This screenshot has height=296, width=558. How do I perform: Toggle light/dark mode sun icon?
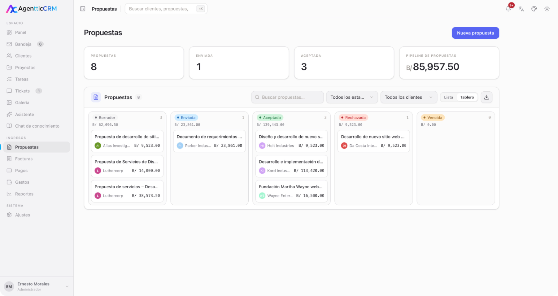547,9
